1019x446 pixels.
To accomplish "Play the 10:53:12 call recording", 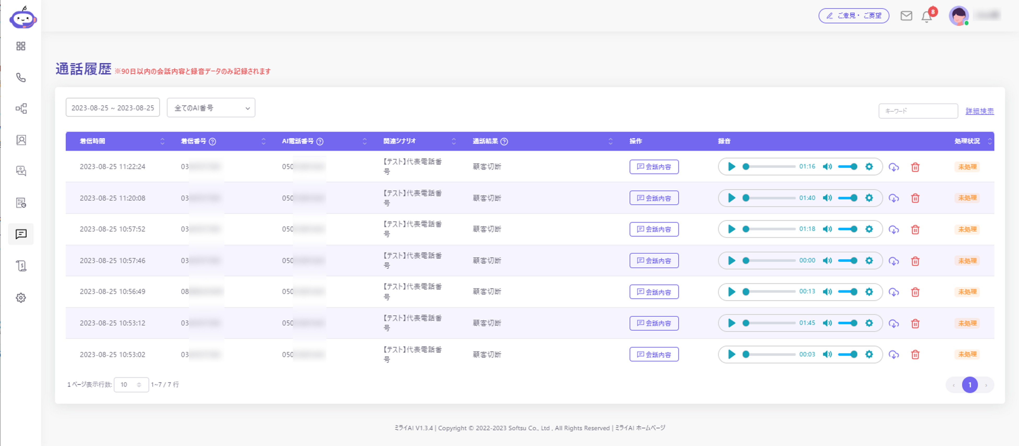I will pyautogui.click(x=731, y=323).
